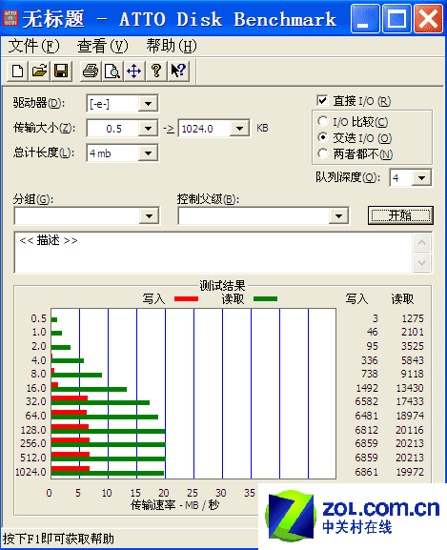Image resolution: width=447 pixels, height=550 pixels.
Task: Open the 文件(F) menu
Action: coord(34,46)
